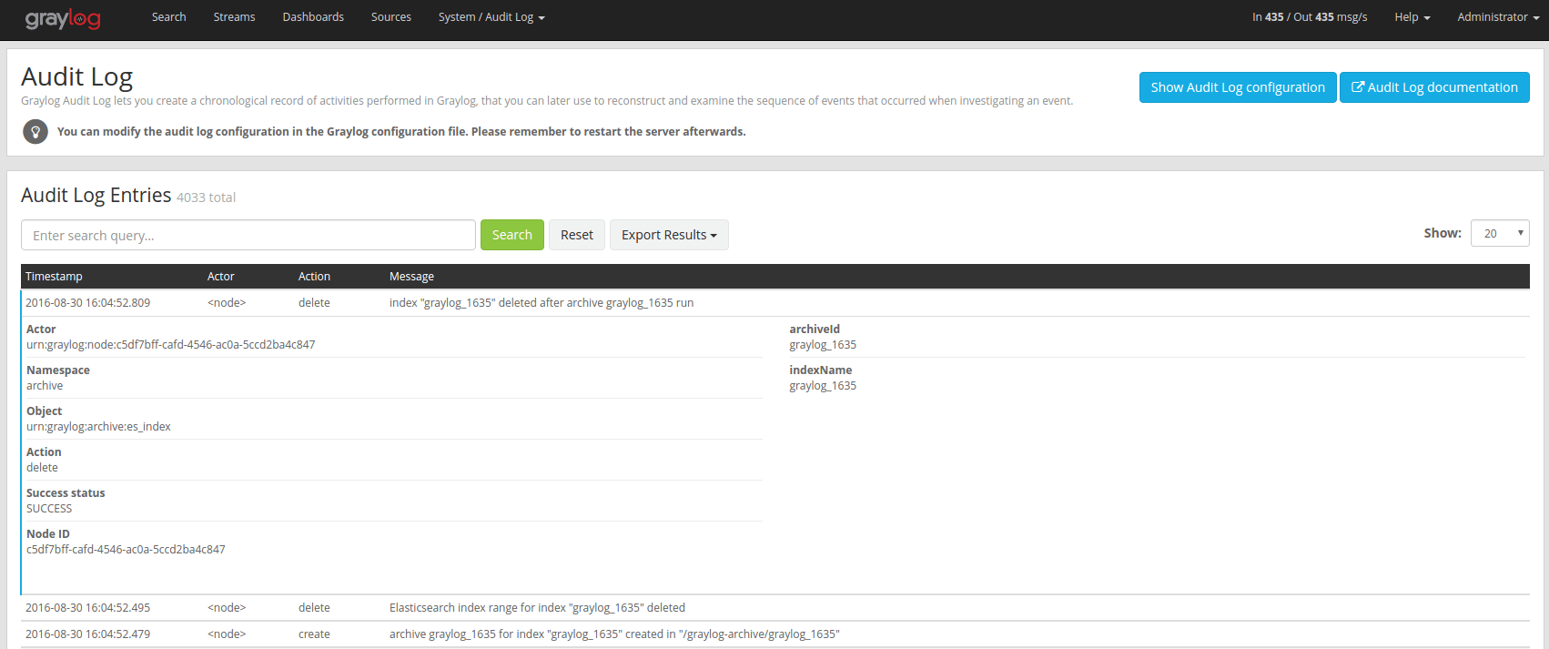Click the Actor column header
Screen dimensions: 1549x649
point(221,277)
